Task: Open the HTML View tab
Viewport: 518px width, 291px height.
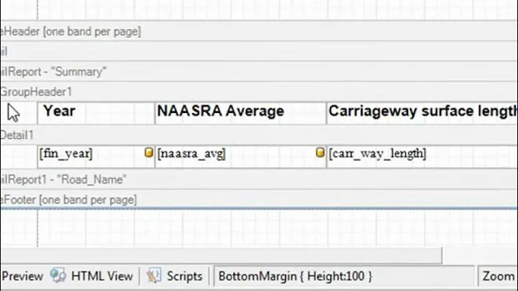Action: coord(101,276)
